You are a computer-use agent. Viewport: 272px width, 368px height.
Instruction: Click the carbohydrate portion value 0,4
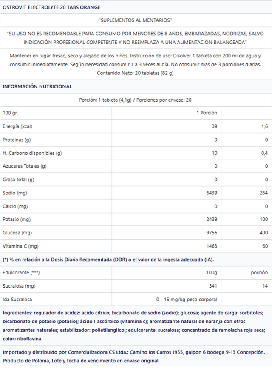pos(264,153)
